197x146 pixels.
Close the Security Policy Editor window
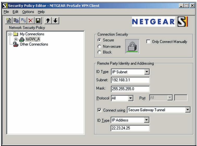(192, 6)
